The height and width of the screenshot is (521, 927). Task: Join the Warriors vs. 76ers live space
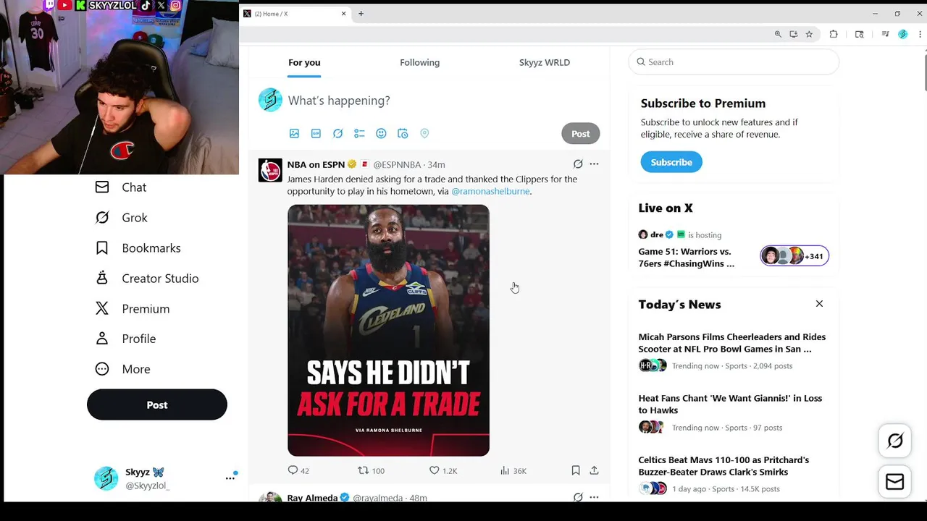[x=687, y=258]
